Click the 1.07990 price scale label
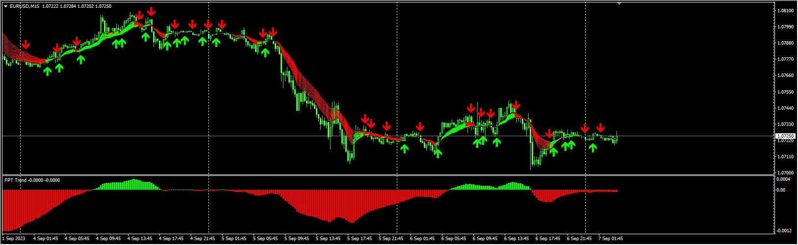Image resolution: width=798 pixels, height=245 pixels. [785, 27]
